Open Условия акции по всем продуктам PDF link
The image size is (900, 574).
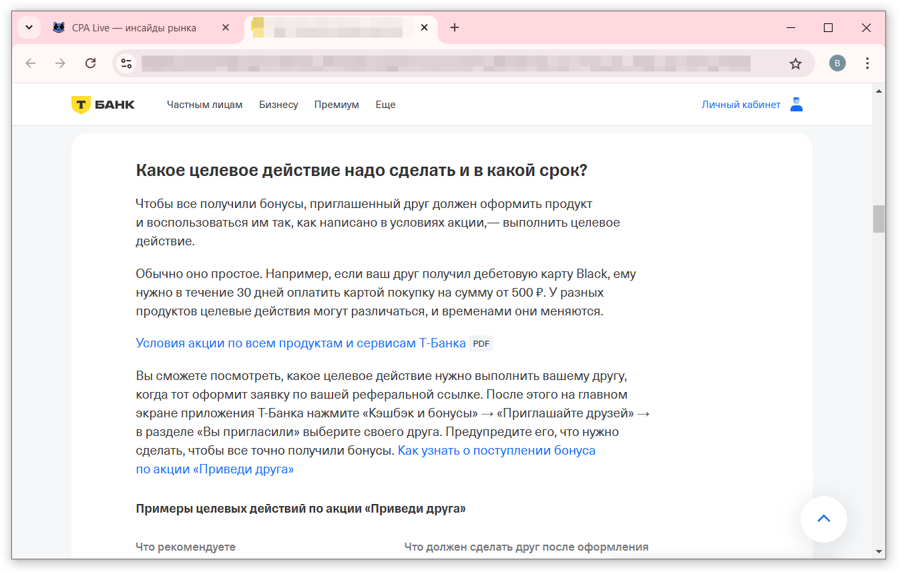coord(301,343)
